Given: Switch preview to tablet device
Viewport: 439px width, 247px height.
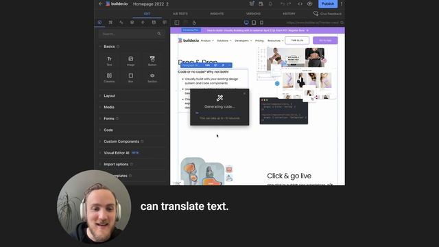Looking at the screenshot, I should [x=254, y=23].
